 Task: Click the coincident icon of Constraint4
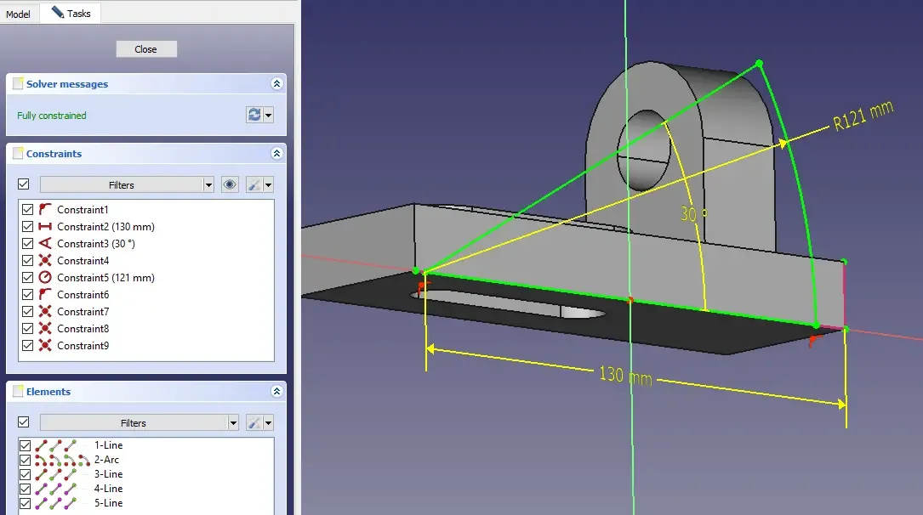pyautogui.click(x=45, y=260)
